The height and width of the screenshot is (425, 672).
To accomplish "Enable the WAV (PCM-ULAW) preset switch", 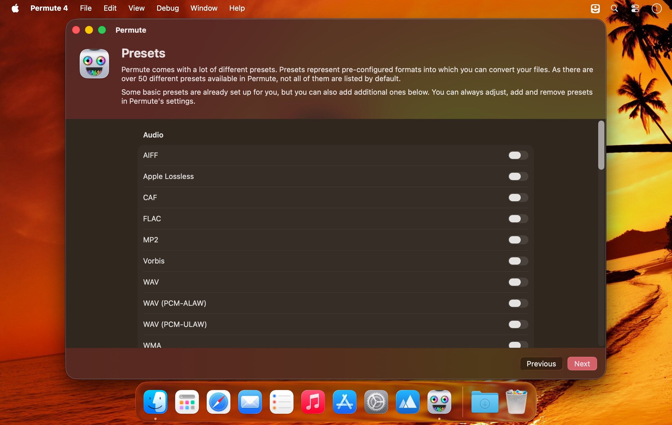I will (518, 324).
